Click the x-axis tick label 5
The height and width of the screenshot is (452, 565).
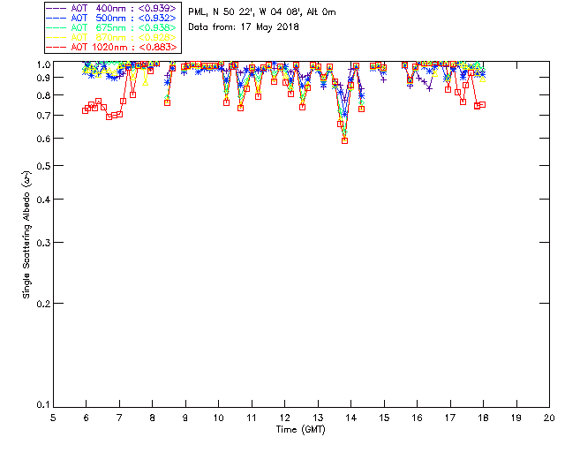[x=53, y=418]
